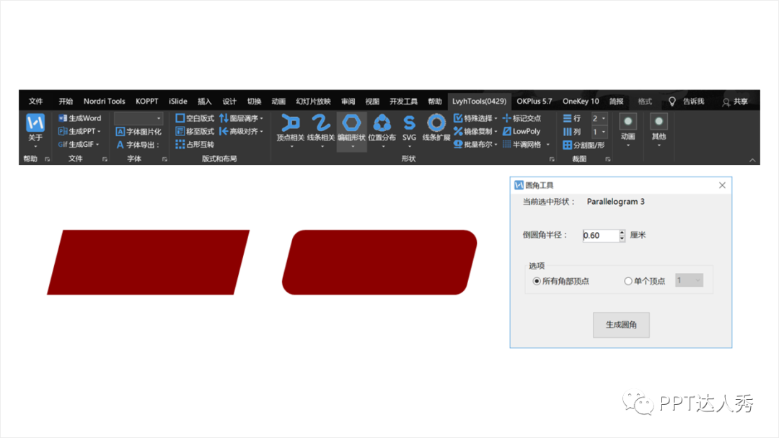Click the LowPoly tool icon

(507, 131)
